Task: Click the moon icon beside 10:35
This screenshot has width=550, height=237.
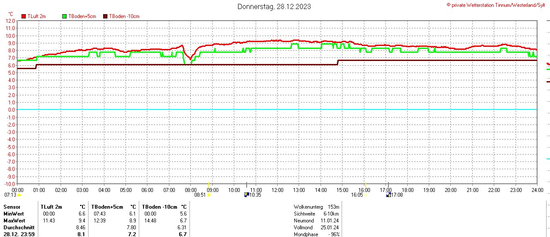Action: [246, 194]
